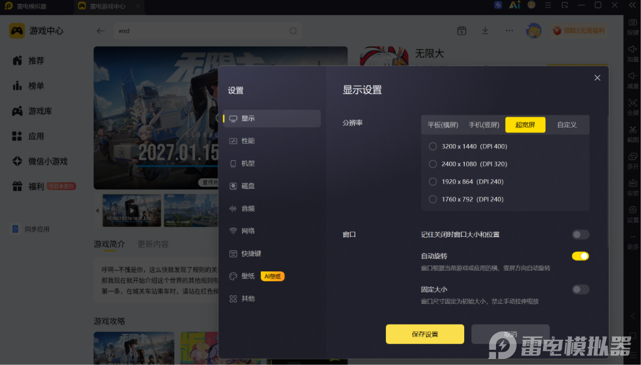Click the download icon in top toolbar
The width and height of the screenshot is (641, 365).
[x=485, y=31]
